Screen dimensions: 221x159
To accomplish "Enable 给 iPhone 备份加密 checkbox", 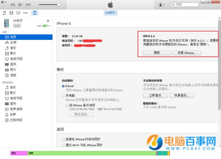I will click(67, 105).
